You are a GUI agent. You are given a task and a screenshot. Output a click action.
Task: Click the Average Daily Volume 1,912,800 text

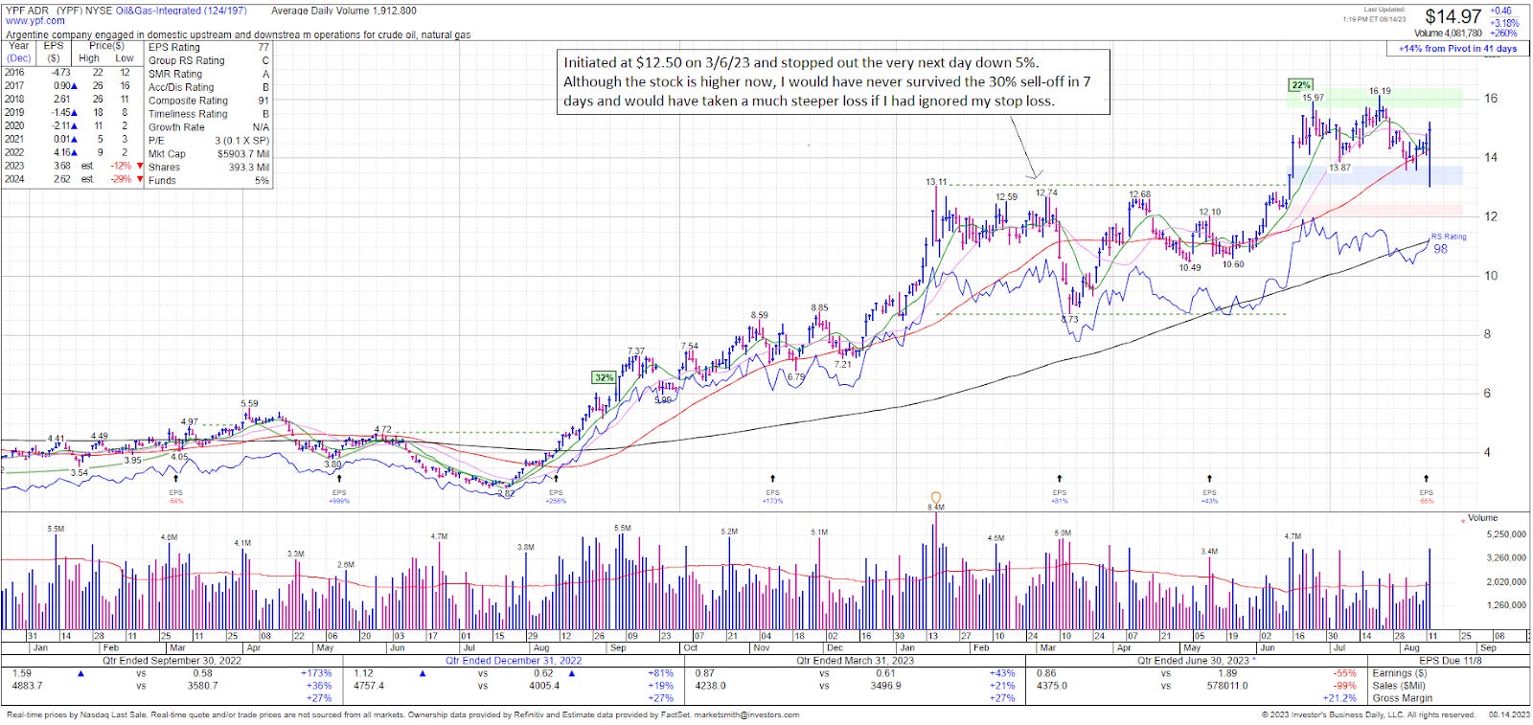point(344,11)
